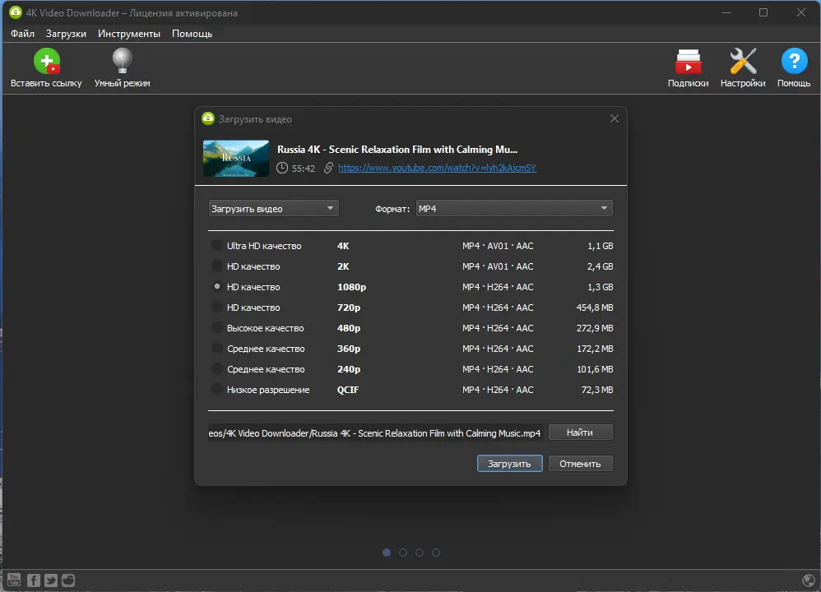Close the Загрузить видео dialog
Screen dimensions: 821x592
tap(615, 119)
